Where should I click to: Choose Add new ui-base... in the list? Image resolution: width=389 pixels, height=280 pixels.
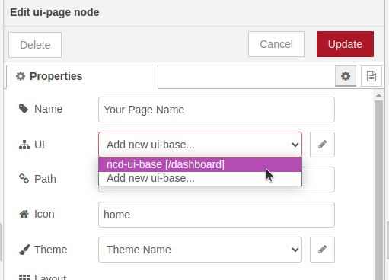click(x=200, y=178)
